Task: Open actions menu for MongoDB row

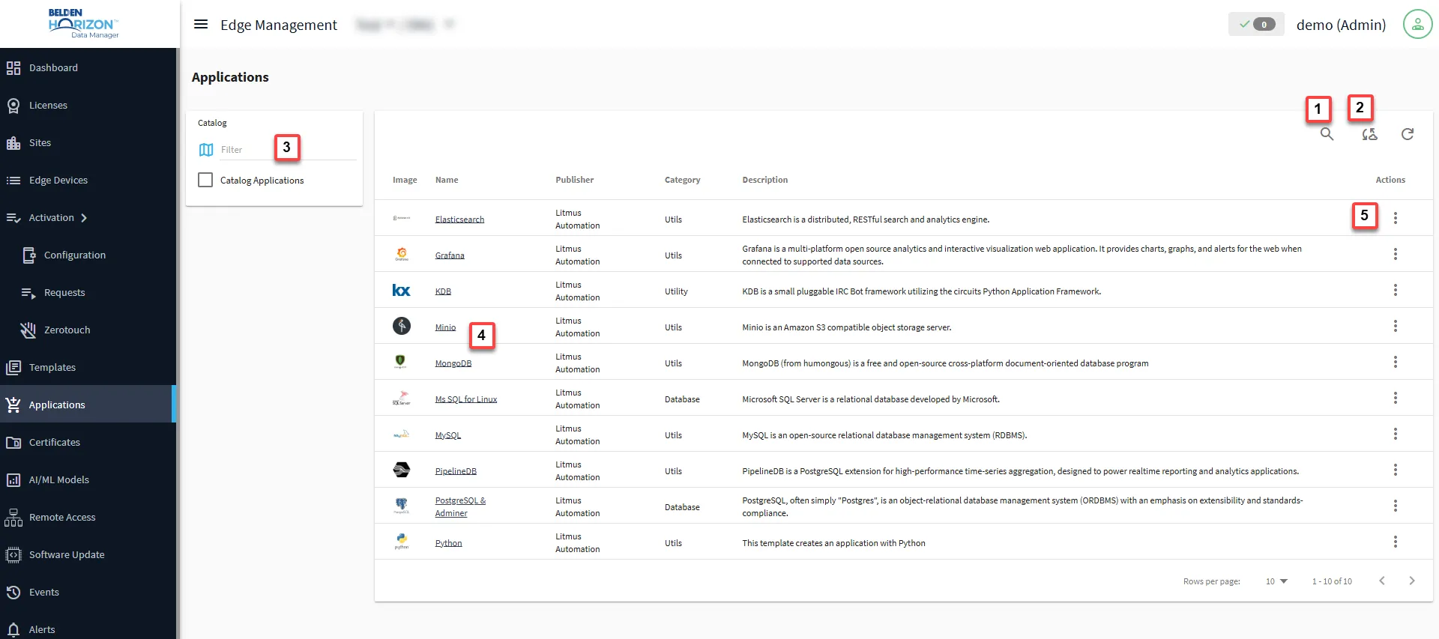Action: pyautogui.click(x=1395, y=362)
